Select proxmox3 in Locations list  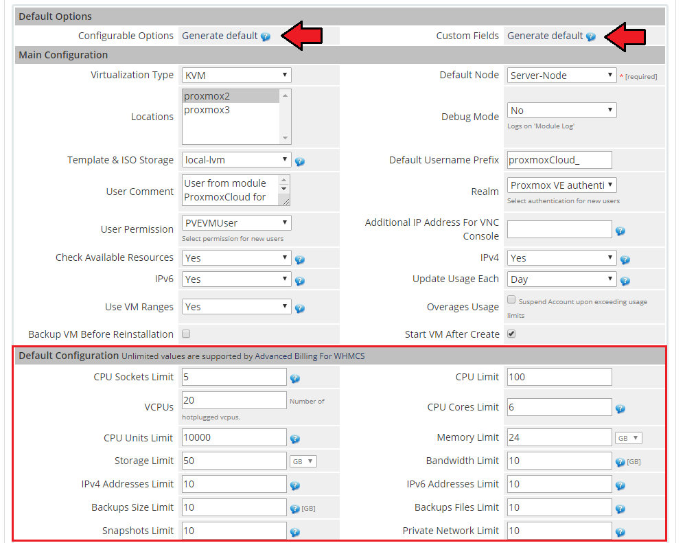(231, 110)
